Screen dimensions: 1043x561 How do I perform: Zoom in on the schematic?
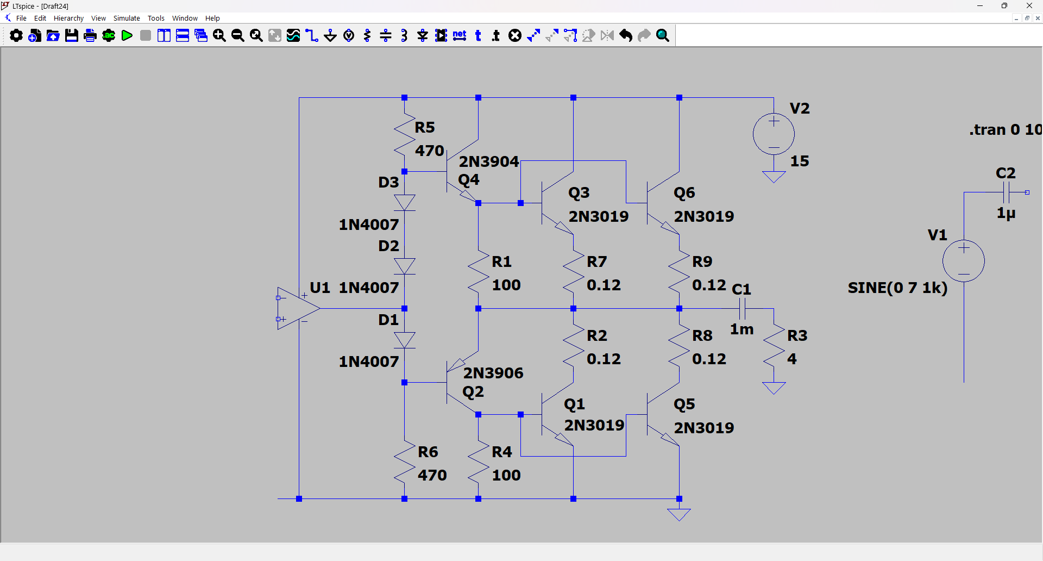pos(219,36)
